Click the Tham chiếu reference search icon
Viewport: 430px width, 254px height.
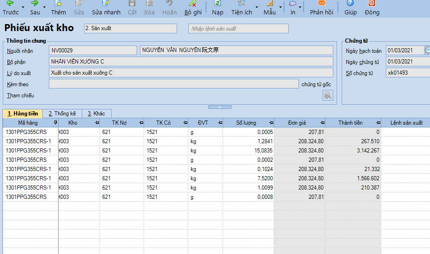pos(328,95)
